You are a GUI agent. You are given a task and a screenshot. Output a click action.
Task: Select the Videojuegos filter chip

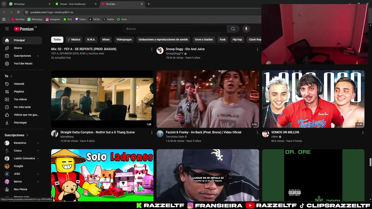coord(124,39)
